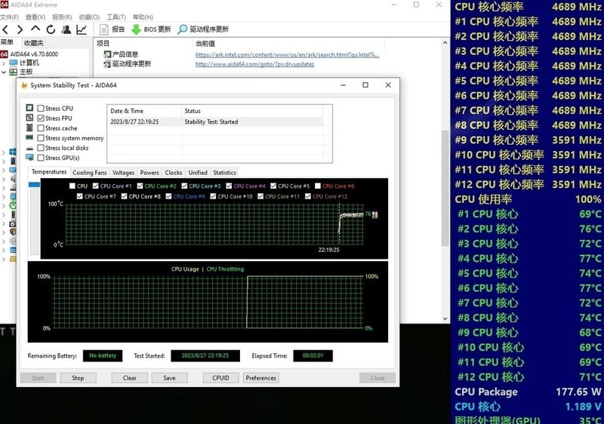Click the blue temperature graph scale slider

[34, 185]
